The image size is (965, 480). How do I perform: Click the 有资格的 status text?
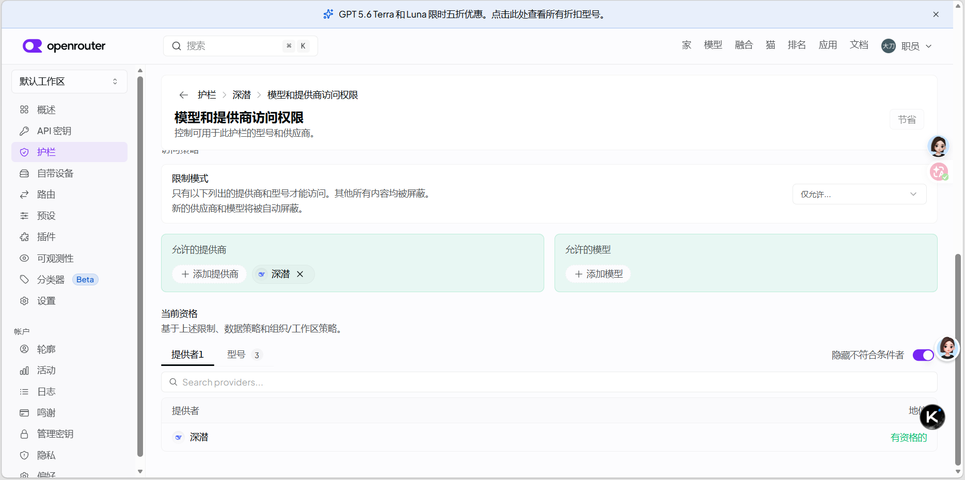tap(909, 438)
